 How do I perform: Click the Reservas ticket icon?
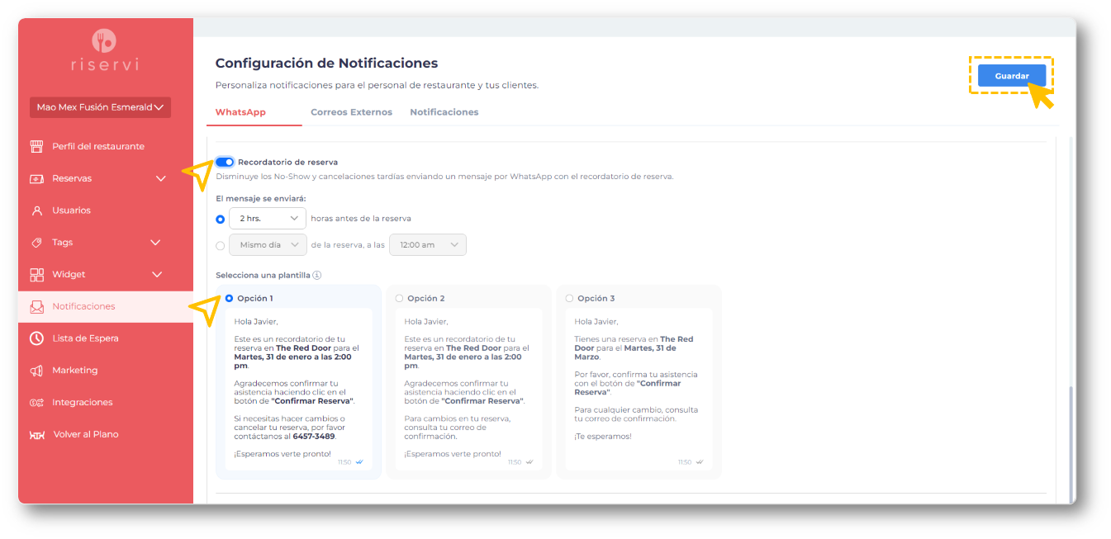(36, 178)
